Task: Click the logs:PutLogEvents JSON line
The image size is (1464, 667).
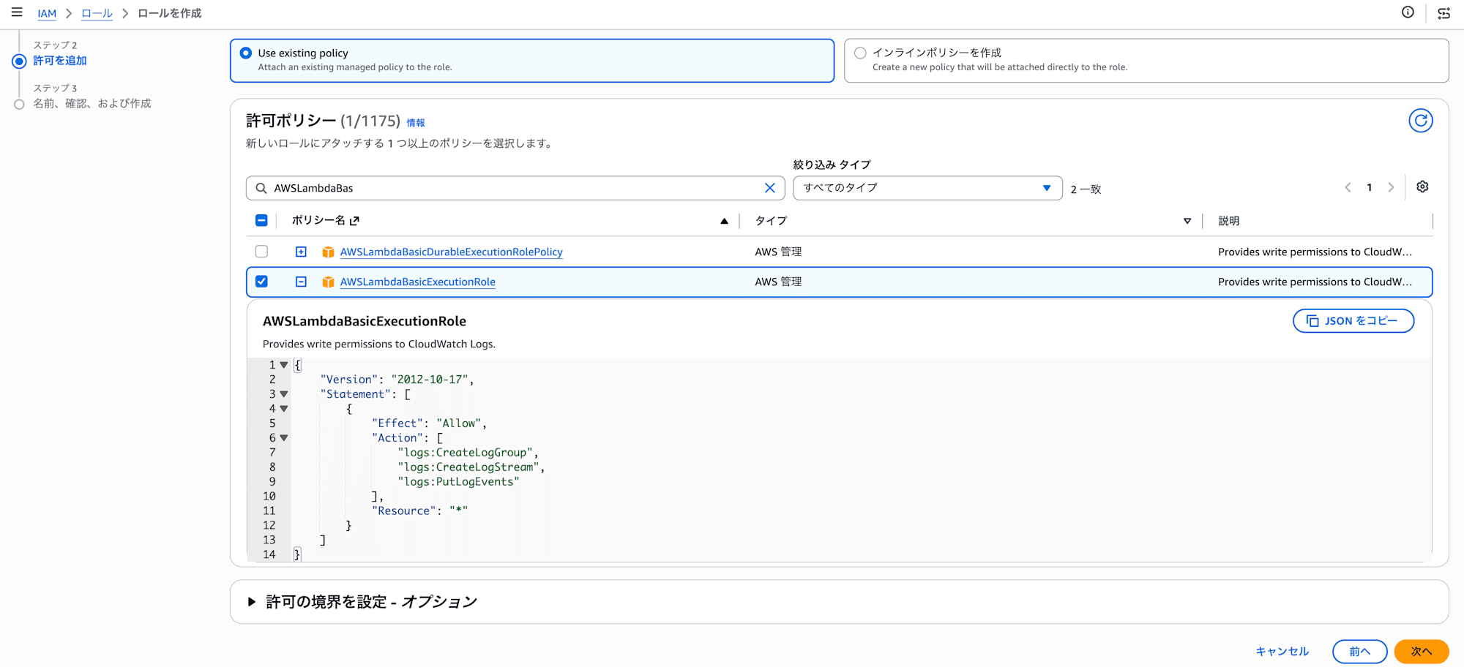Action: (x=458, y=482)
